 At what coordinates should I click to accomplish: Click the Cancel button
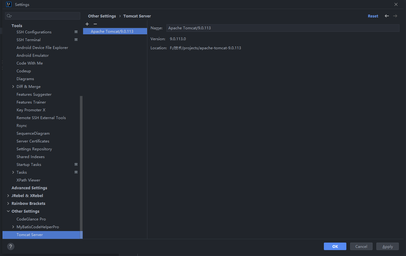361,246
